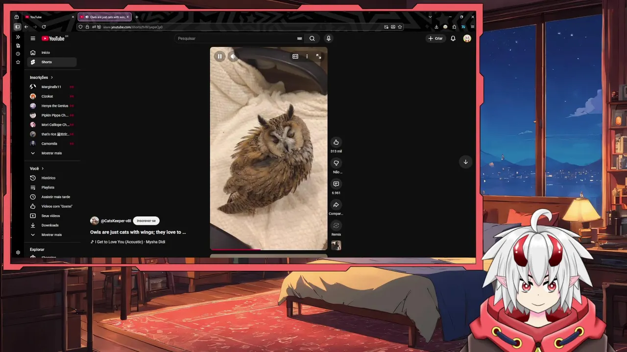The width and height of the screenshot is (627, 352).
Task: Reload the current page
Action: tap(44, 27)
